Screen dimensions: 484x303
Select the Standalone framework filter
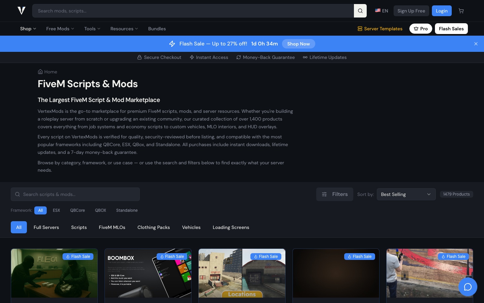point(127,210)
